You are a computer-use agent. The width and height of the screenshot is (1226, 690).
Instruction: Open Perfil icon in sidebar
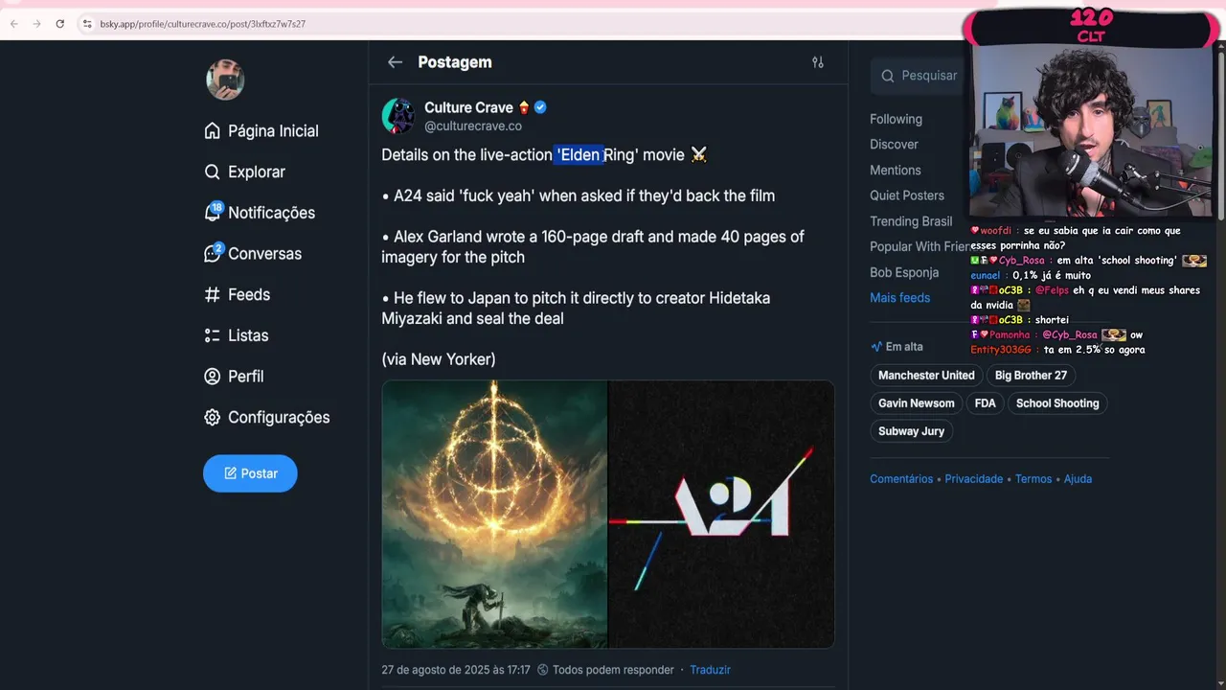point(213,377)
